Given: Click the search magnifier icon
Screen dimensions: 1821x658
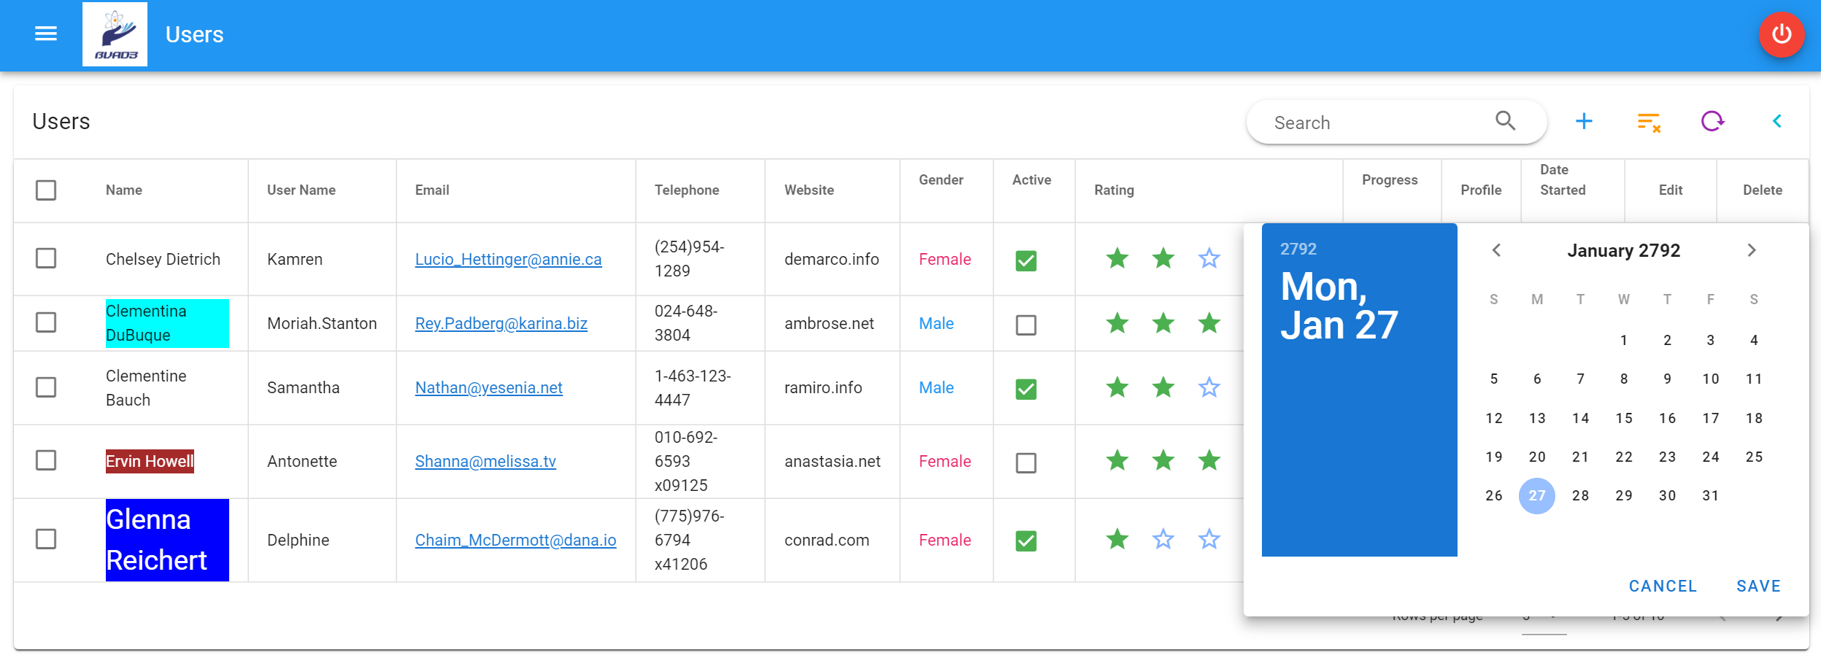Looking at the screenshot, I should (x=1505, y=121).
